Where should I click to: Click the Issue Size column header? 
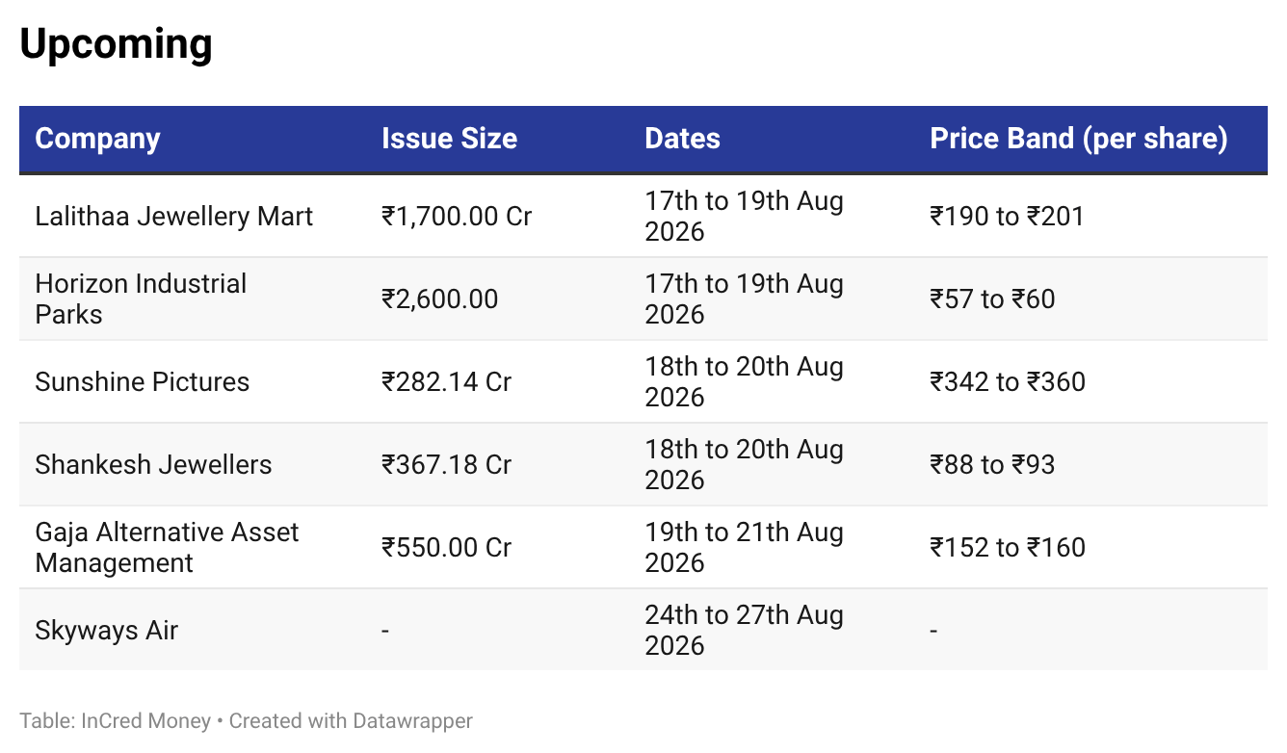[x=449, y=139]
